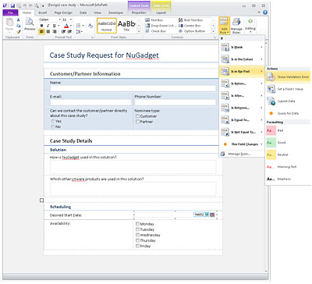Image resolution: width=312 pixels, height=284 pixels.
Task: Click the Copy icon in Clipboard group
Action: click(18, 26)
